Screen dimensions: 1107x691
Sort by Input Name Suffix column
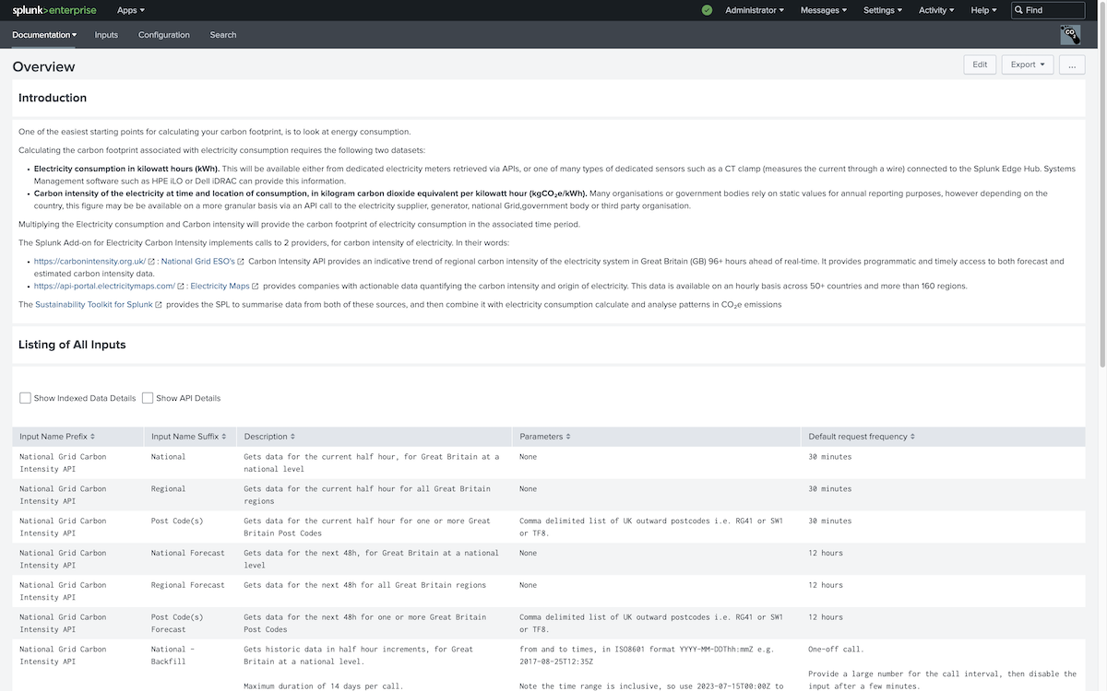tap(189, 437)
